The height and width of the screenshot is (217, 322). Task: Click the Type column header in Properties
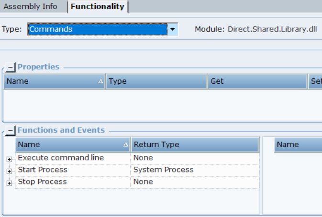click(x=156, y=82)
